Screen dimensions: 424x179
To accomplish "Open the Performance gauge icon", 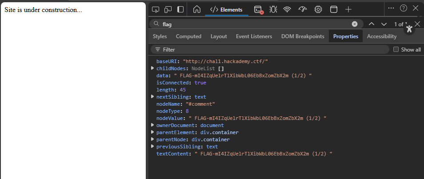I will pyautogui.click(x=303, y=9).
